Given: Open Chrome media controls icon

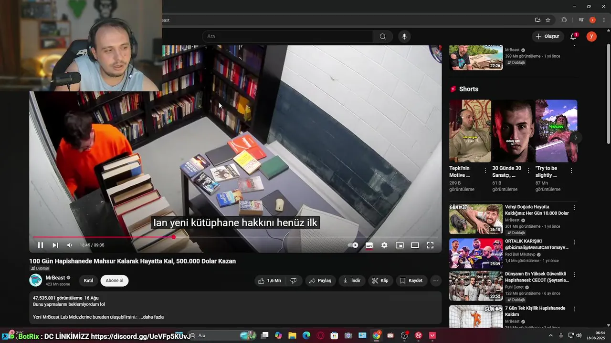Looking at the screenshot, I should click(x=581, y=20).
